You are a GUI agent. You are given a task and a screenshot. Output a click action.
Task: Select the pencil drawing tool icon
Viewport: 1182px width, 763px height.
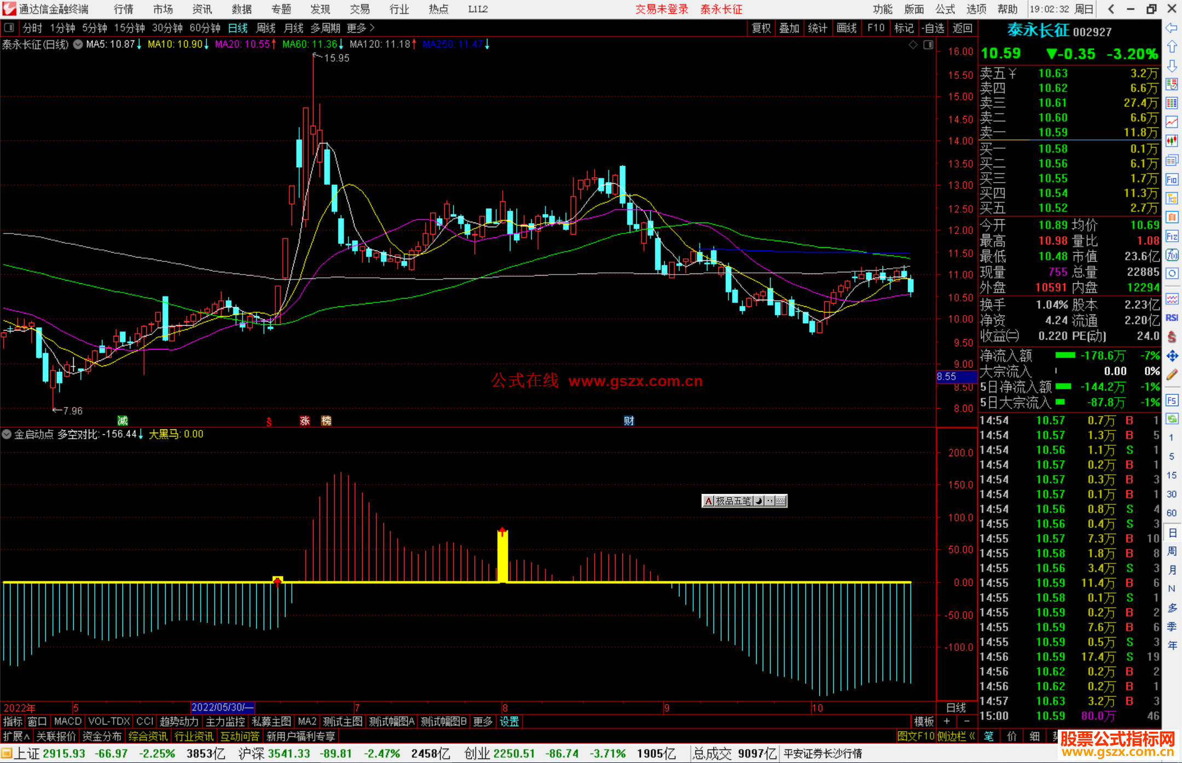(x=1172, y=375)
